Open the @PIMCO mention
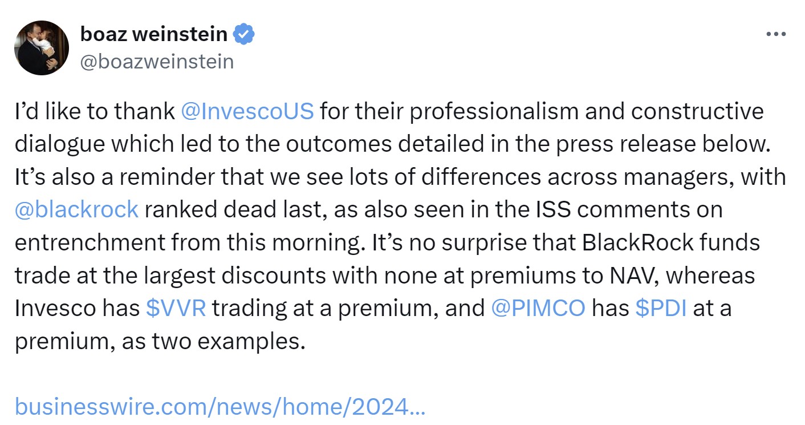Screen dimensions: 805x425 [x=538, y=308]
